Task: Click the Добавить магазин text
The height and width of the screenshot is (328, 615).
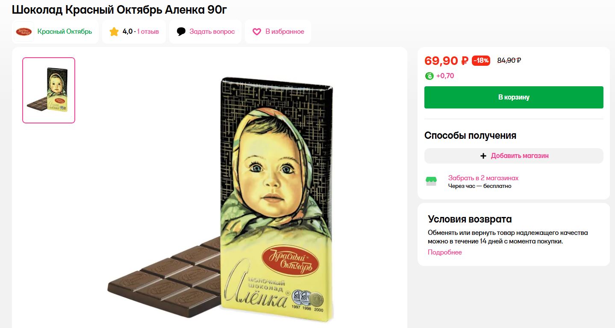Action: click(x=520, y=156)
